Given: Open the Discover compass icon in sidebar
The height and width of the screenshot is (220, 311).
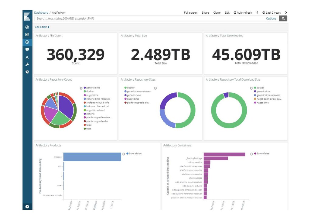Looking at the screenshot, I should [x=27, y=27].
